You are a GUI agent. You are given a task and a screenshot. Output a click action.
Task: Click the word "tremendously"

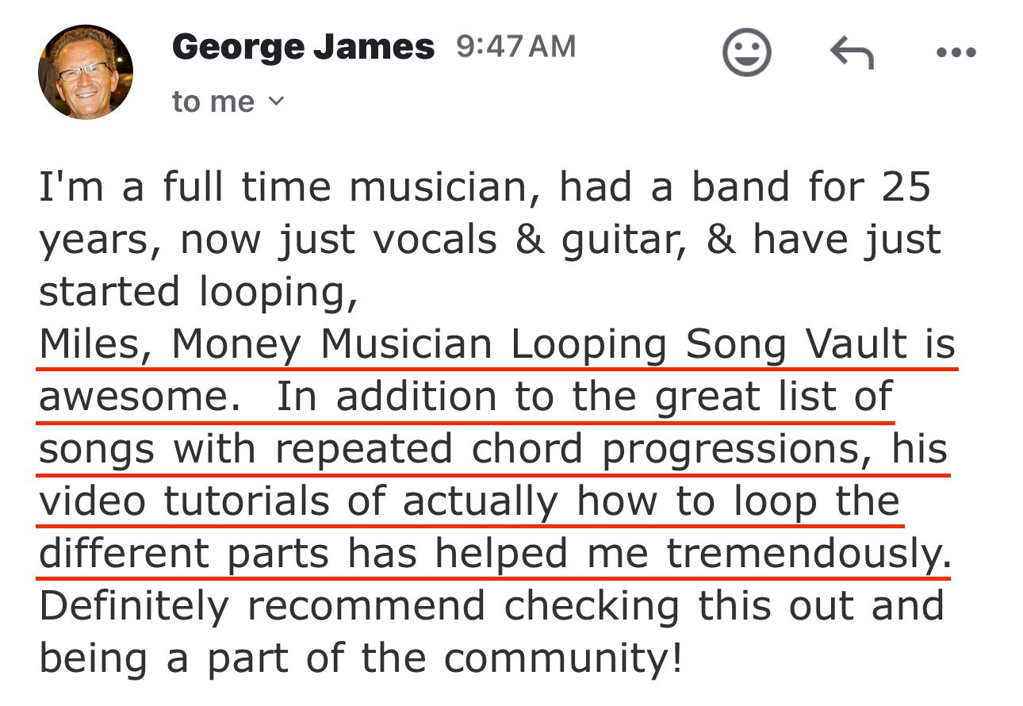click(805, 554)
